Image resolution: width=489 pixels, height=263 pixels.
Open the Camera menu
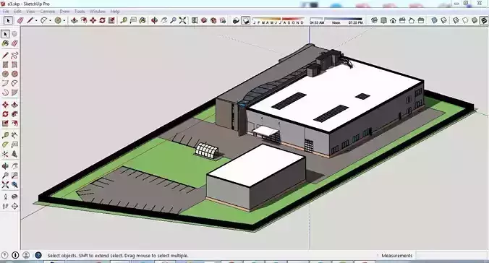pyautogui.click(x=48, y=12)
